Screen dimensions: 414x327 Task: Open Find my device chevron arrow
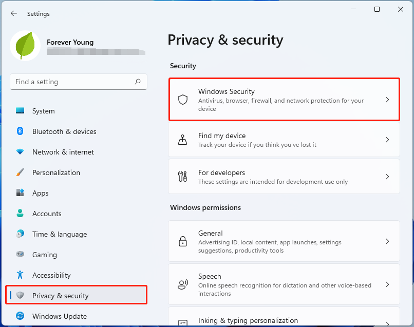pyautogui.click(x=387, y=140)
